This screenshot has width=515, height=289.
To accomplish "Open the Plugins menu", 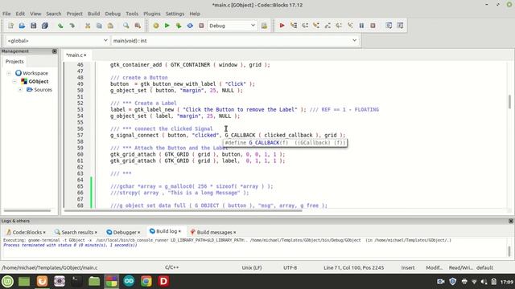I will point(152,14).
